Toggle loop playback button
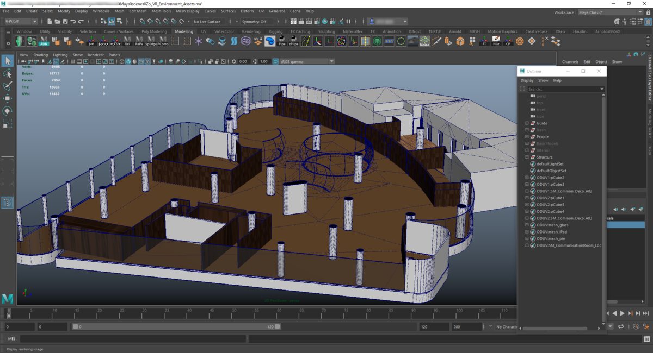Viewport: 653px width, 353px height. (620, 327)
